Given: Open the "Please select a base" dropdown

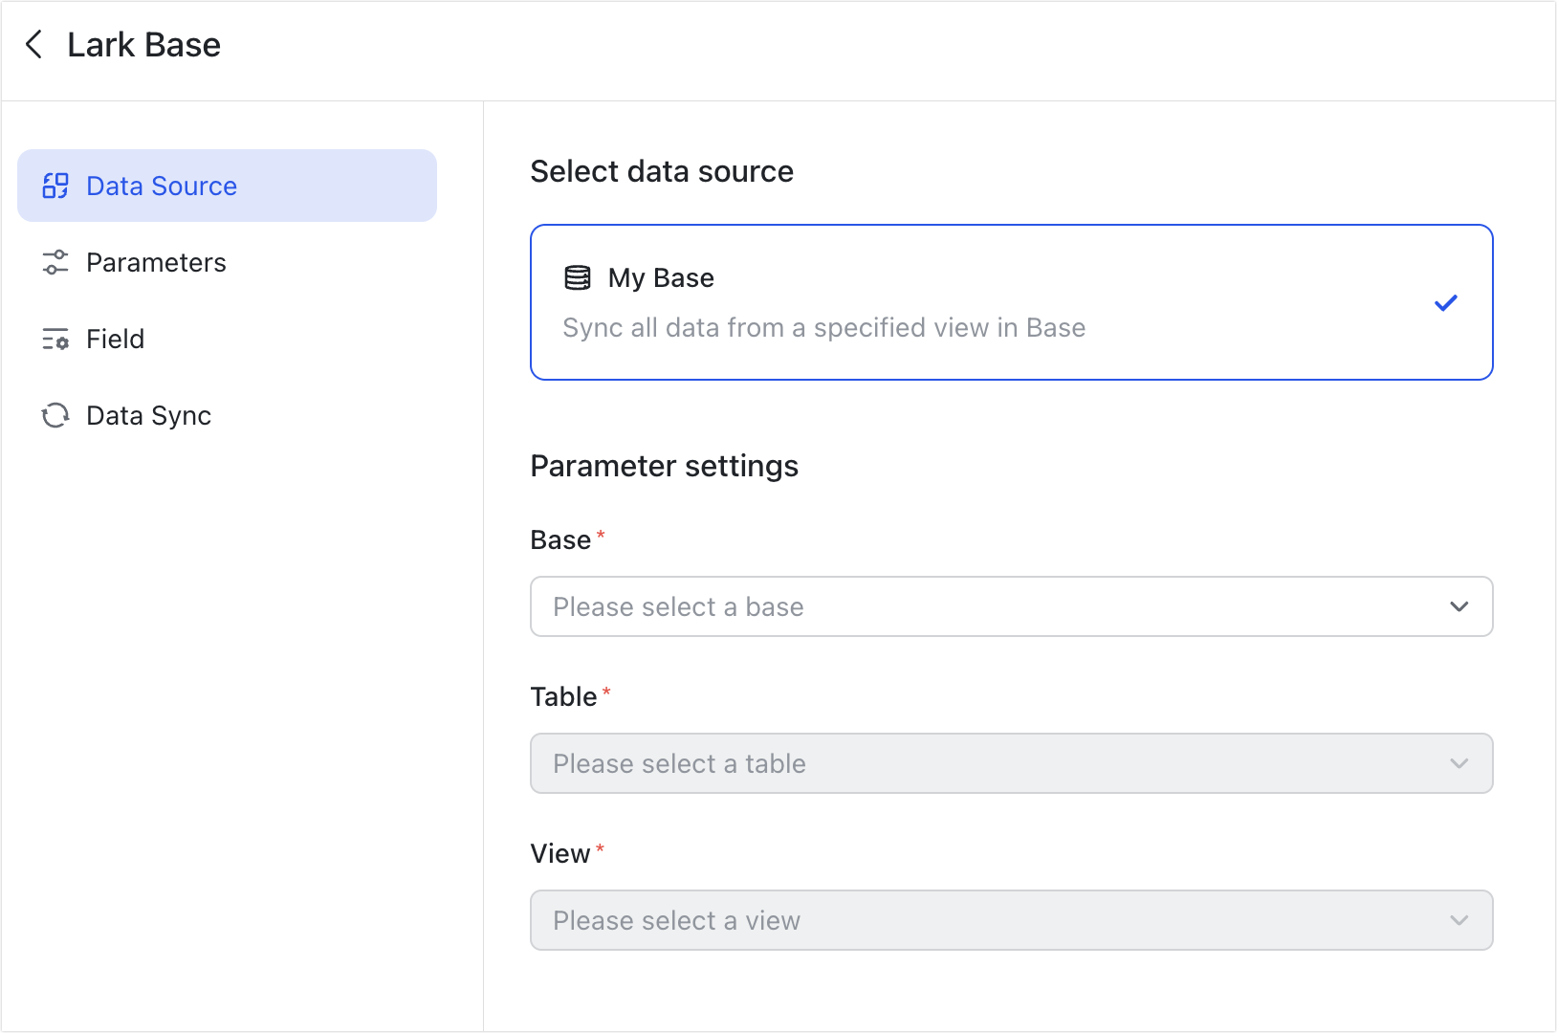Looking at the screenshot, I should [1011, 606].
